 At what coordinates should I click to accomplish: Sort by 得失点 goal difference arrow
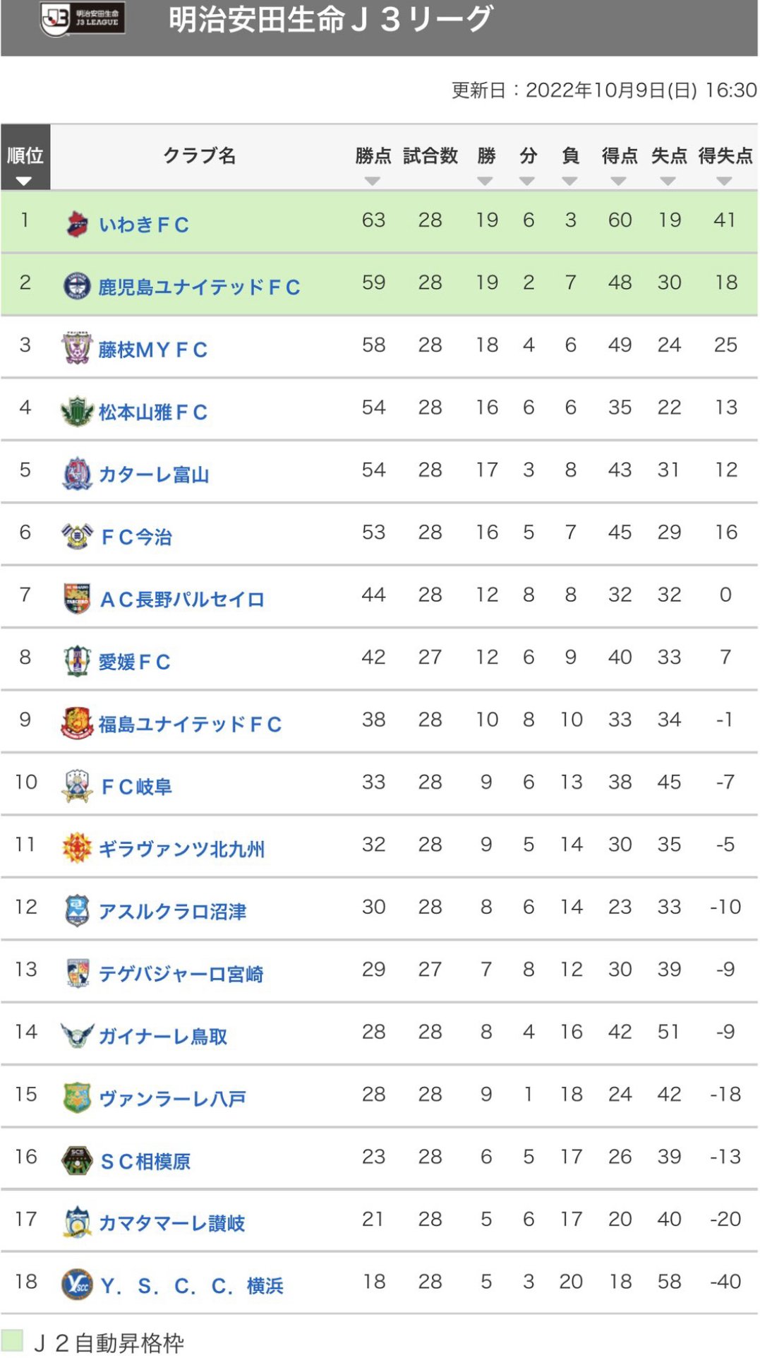[x=724, y=181]
